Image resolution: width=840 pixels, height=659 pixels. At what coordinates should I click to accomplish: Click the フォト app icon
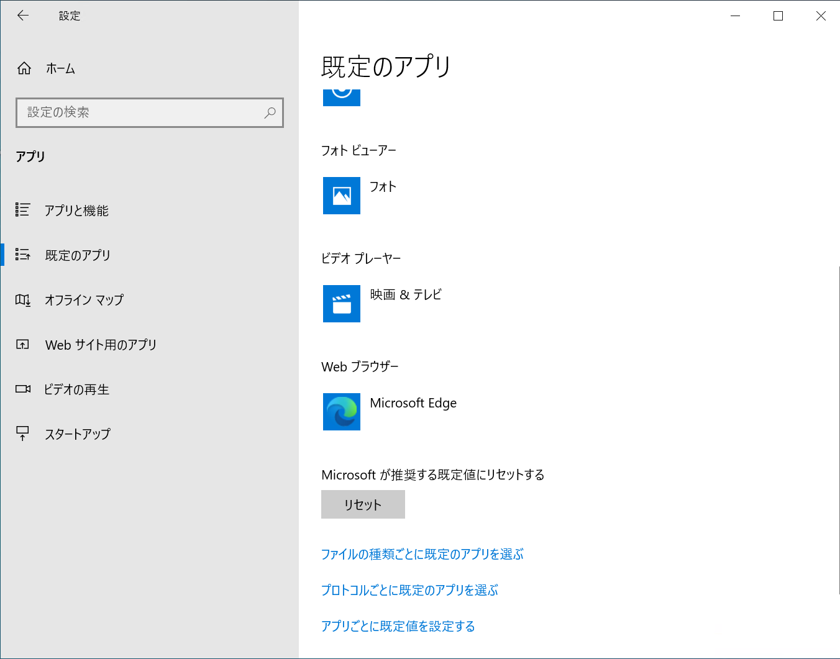click(x=341, y=196)
